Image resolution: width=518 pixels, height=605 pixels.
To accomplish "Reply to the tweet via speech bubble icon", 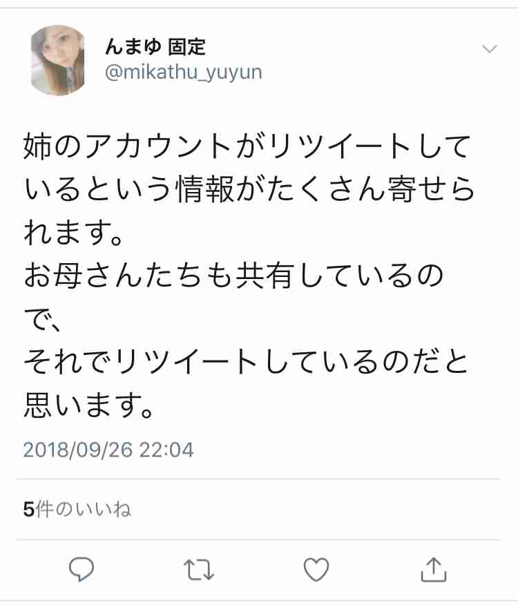I will pyautogui.click(x=81, y=569).
